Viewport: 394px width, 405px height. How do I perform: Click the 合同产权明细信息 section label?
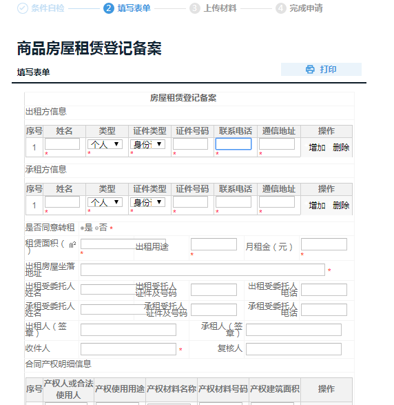pos(59,364)
